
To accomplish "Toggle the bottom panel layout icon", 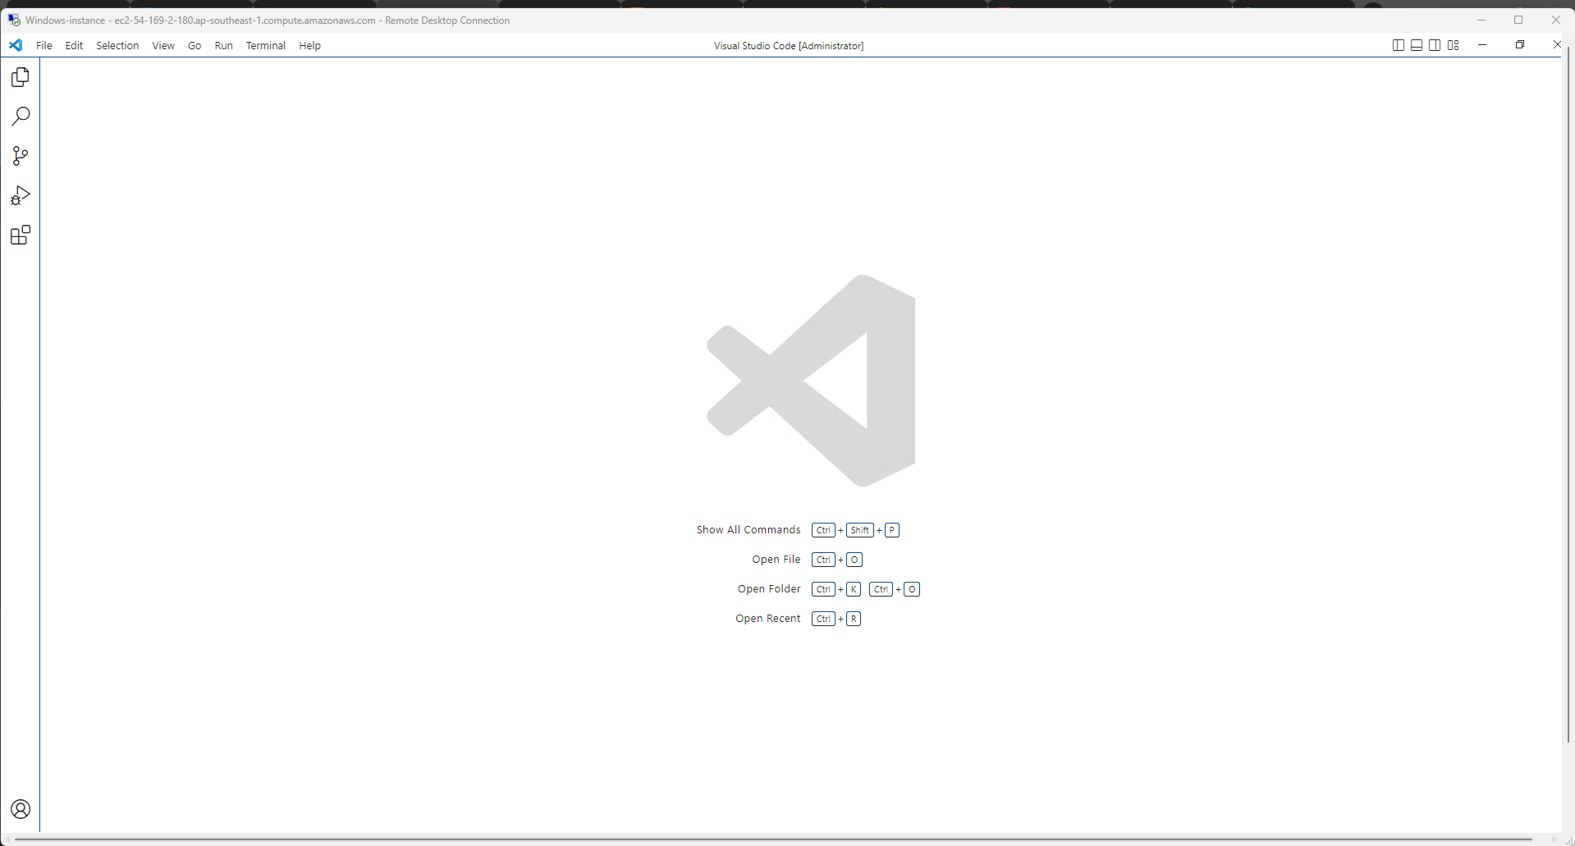I will pos(1417,45).
